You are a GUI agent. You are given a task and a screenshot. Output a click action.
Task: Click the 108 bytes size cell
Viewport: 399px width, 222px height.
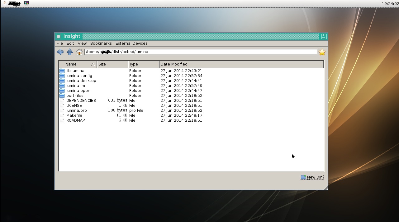118,111
